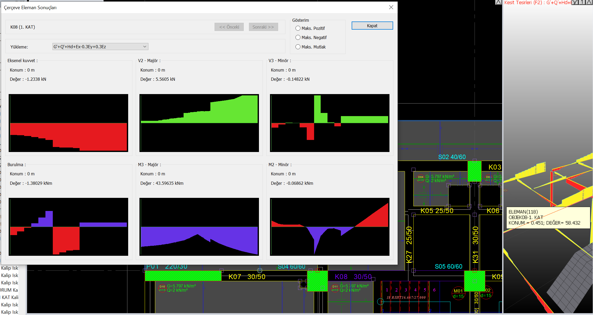Viewport: 593px width, 315px height.
Task: Click the '1' button in 3D view header
Action: 582,2
